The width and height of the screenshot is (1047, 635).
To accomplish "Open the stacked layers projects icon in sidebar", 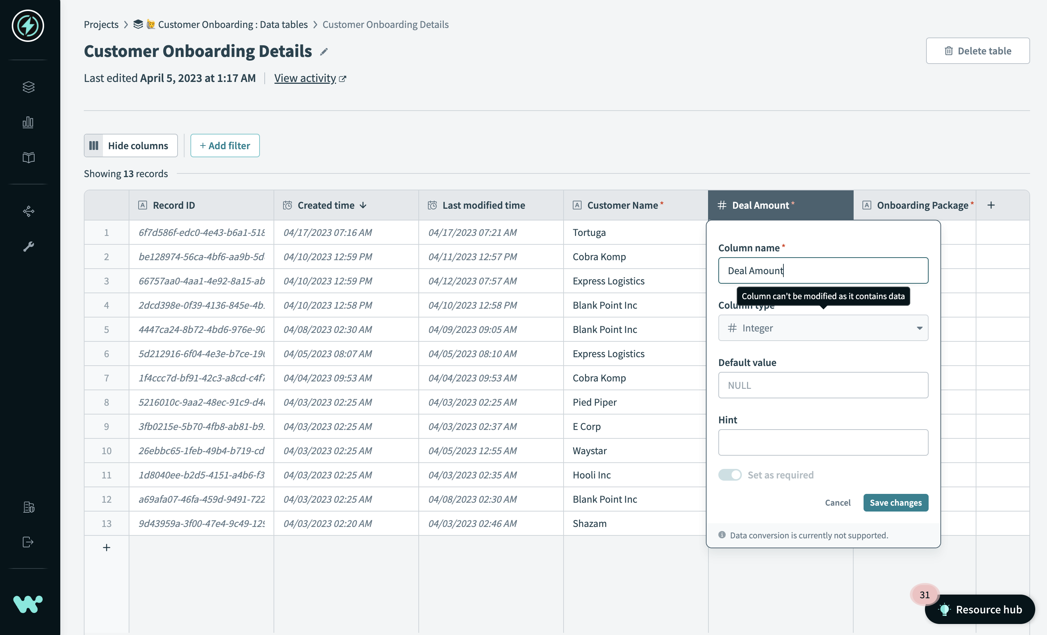I will 28,87.
